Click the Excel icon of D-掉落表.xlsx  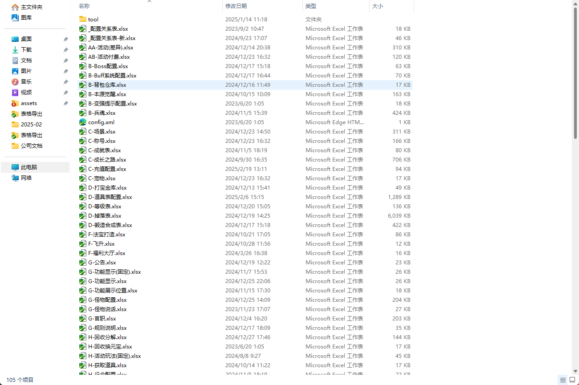click(82, 215)
